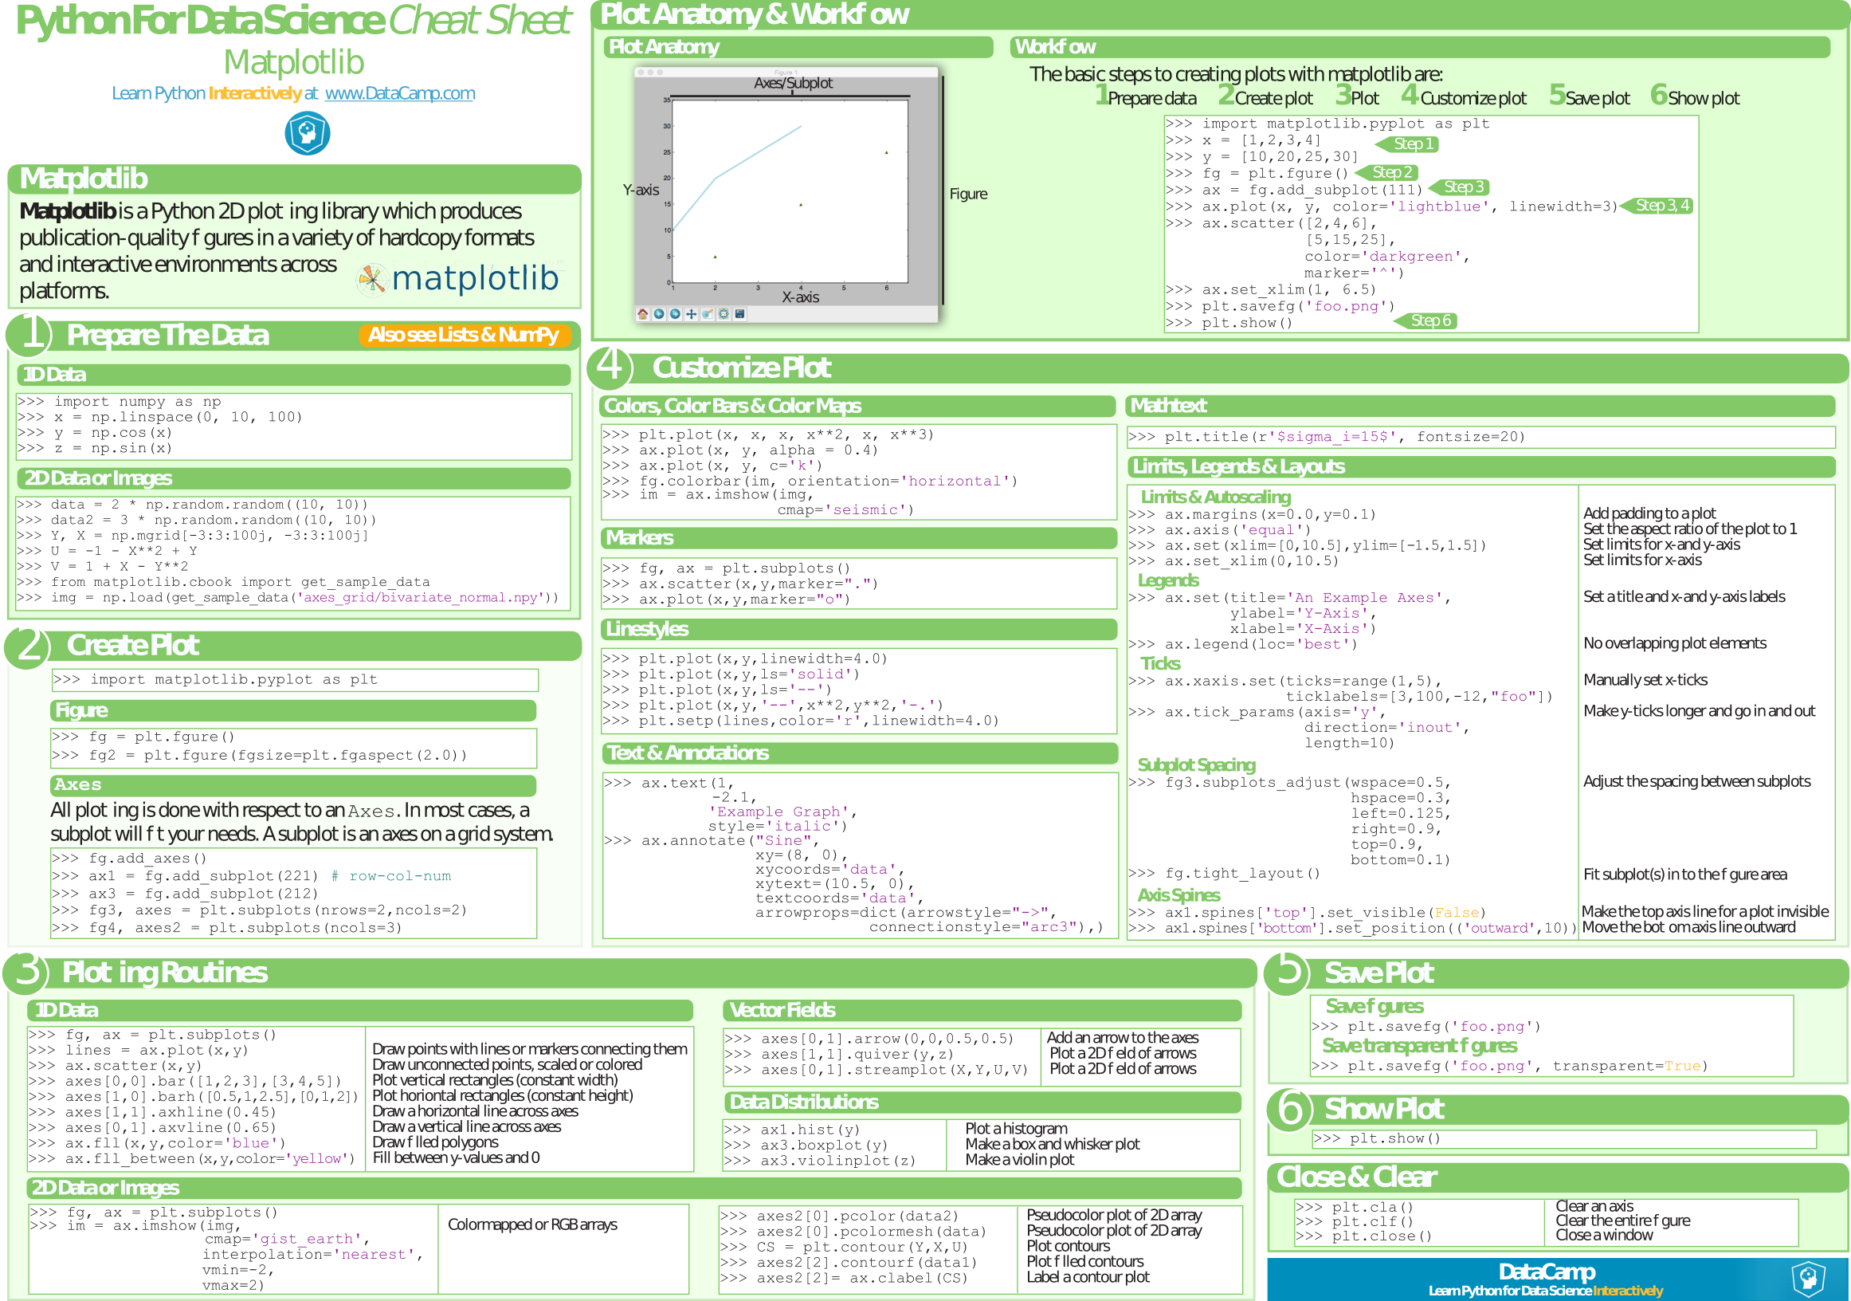1851x1301 pixels.
Task: Click the 'Markers' section header
Action: point(859,538)
